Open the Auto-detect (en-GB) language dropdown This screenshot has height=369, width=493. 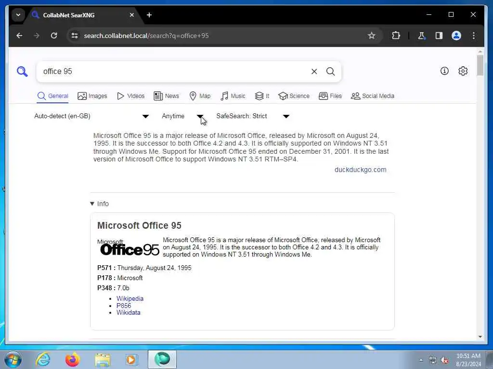91,116
